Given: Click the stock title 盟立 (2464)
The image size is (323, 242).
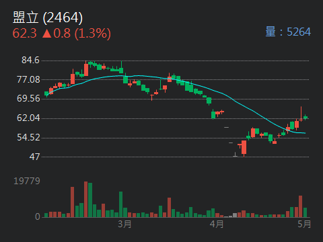Looking at the screenshot, I should [x=48, y=17].
